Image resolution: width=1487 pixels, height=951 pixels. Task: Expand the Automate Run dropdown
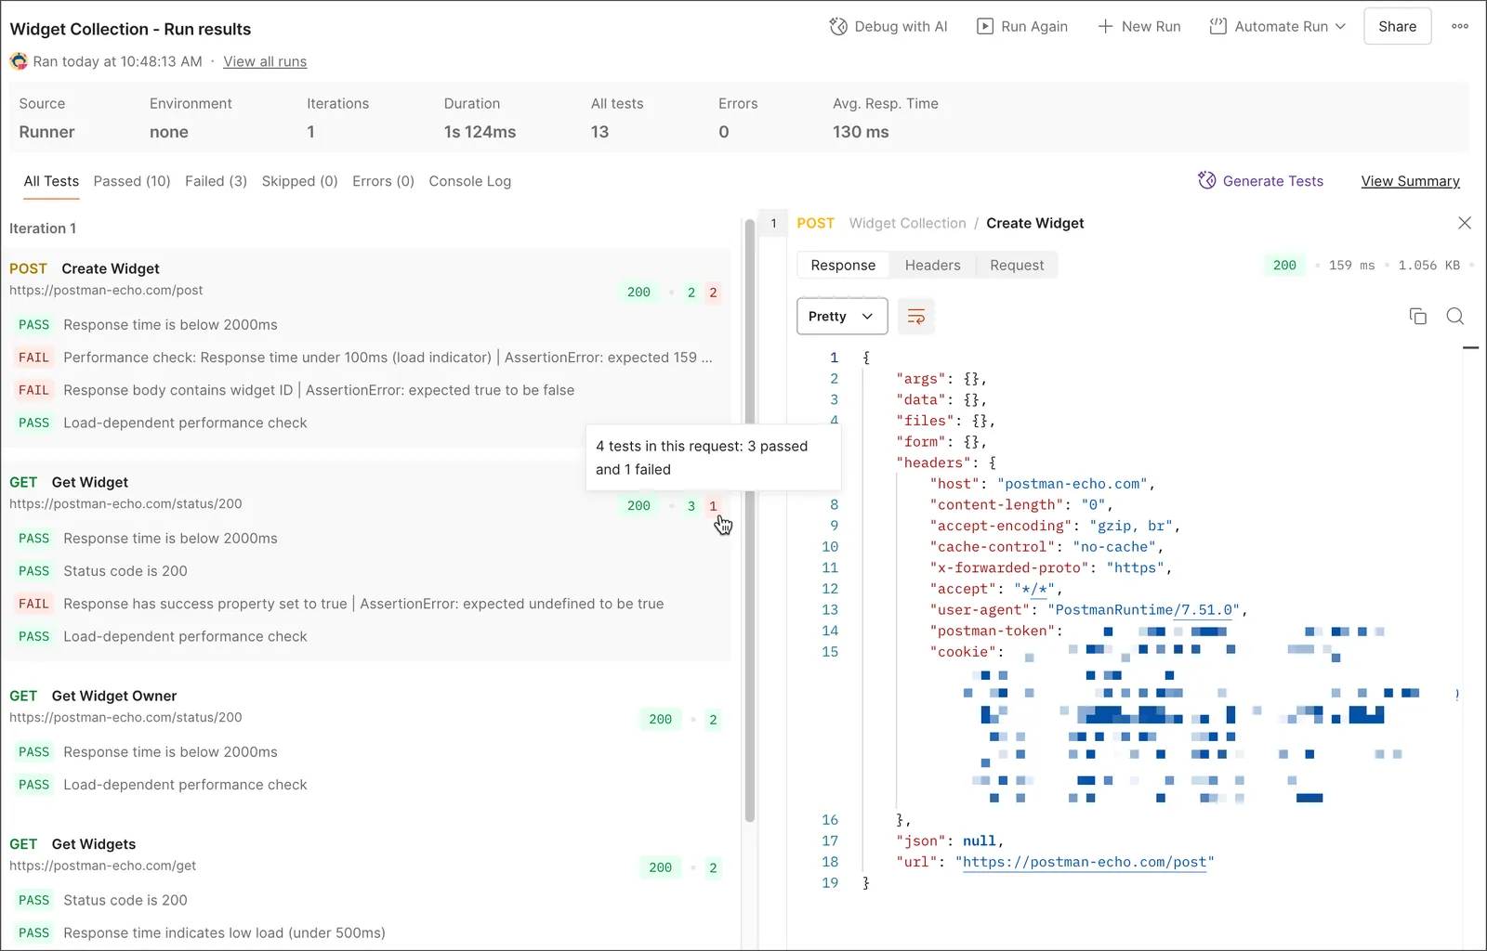1340,27
